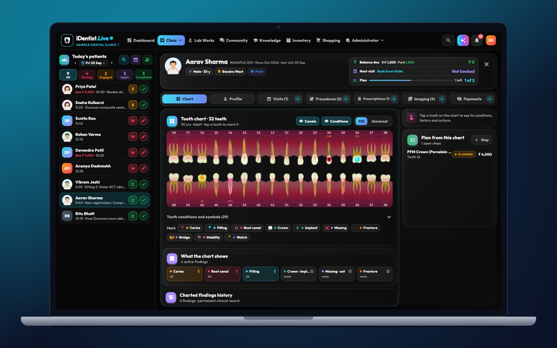
Task: Select Root canal marking tool
Action: [248, 228]
